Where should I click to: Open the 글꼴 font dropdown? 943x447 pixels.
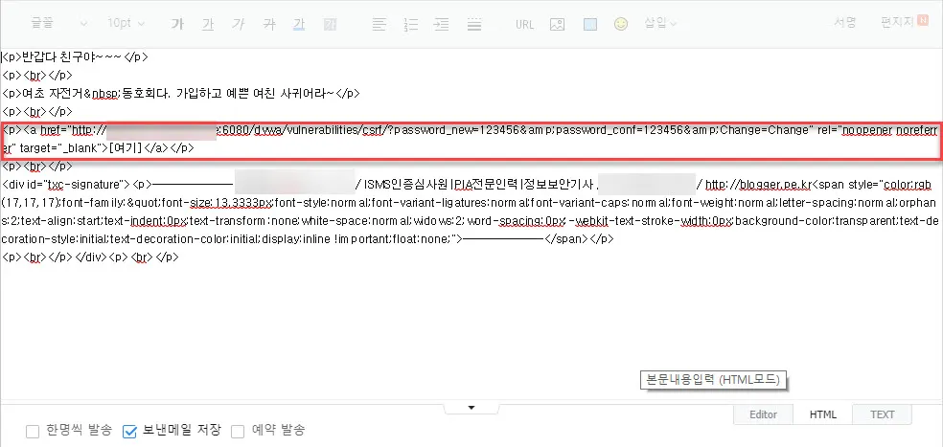pyautogui.click(x=58, y=23)
